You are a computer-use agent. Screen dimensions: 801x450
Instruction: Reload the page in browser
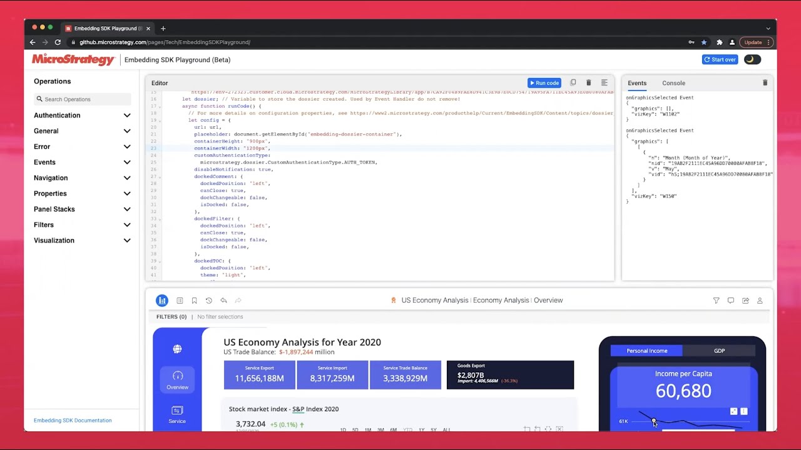coord(58,42)
